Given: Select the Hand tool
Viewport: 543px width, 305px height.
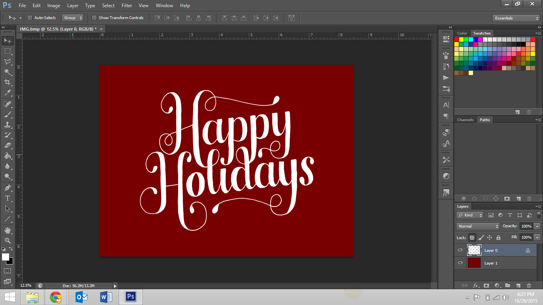Looking at the screenshot, I should 8,230.
